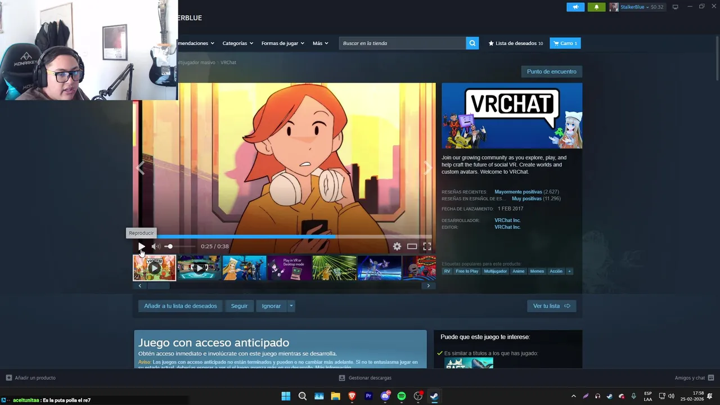Adjust video volume slider
This screenshot has width=720, height=405.
click(x=180, y=246)
